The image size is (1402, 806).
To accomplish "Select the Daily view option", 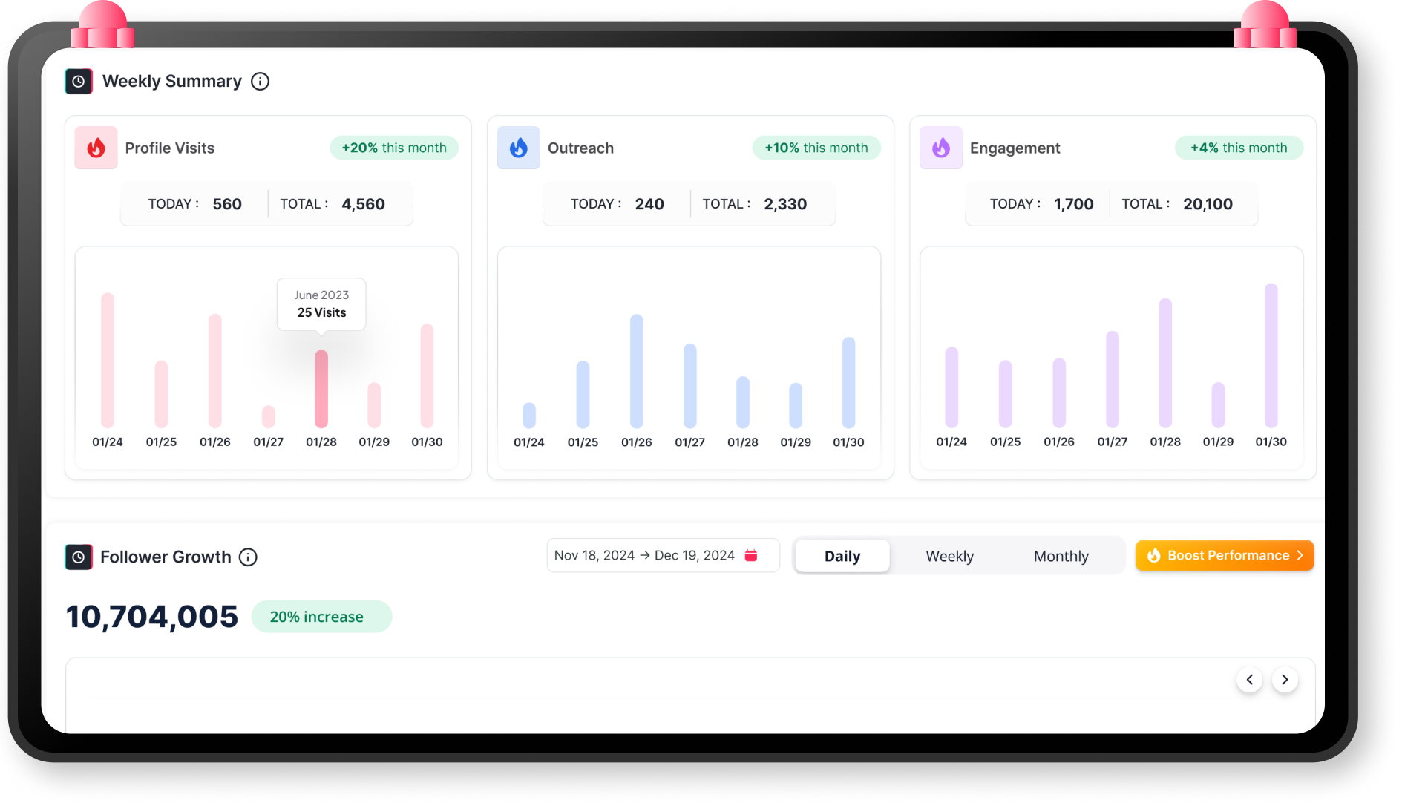I will tap(842, 556).
